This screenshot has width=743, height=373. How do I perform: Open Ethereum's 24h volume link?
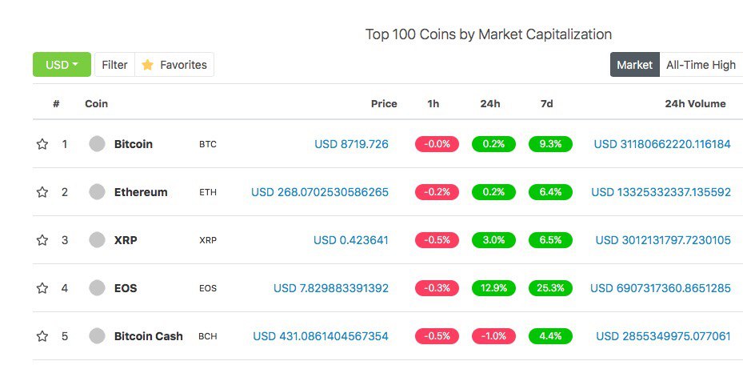[661, 192]
